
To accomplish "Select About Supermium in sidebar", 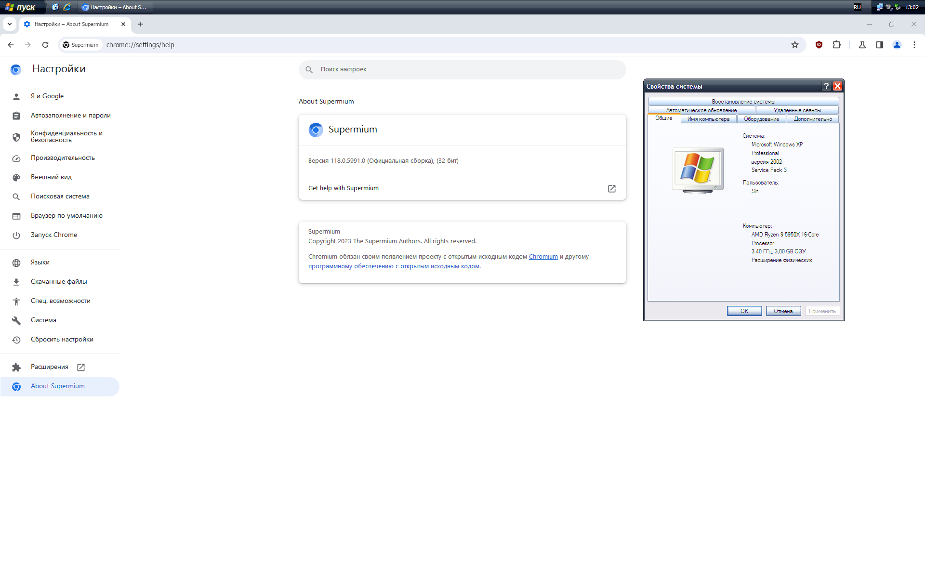I will pyautogui.click(x=60, y=386).
